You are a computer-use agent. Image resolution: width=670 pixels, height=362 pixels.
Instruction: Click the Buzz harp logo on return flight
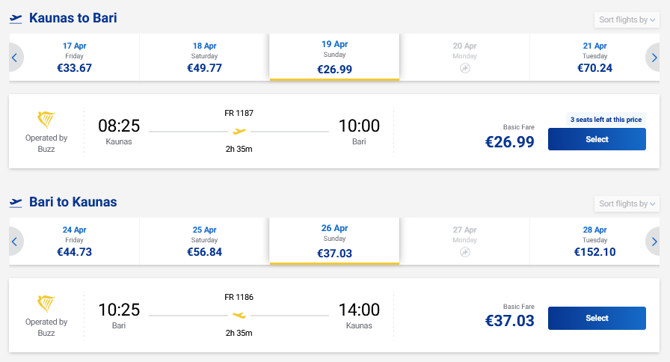pos(46,304)
